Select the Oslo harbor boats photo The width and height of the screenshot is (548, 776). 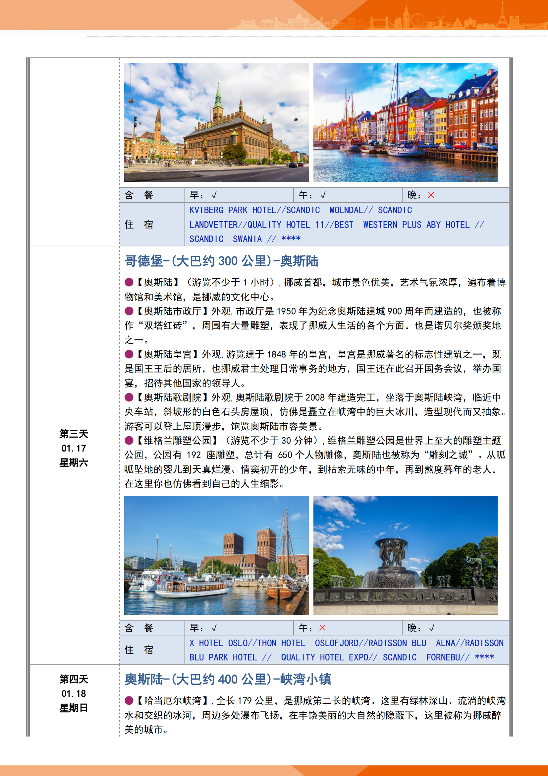click(x=216, y=555)
